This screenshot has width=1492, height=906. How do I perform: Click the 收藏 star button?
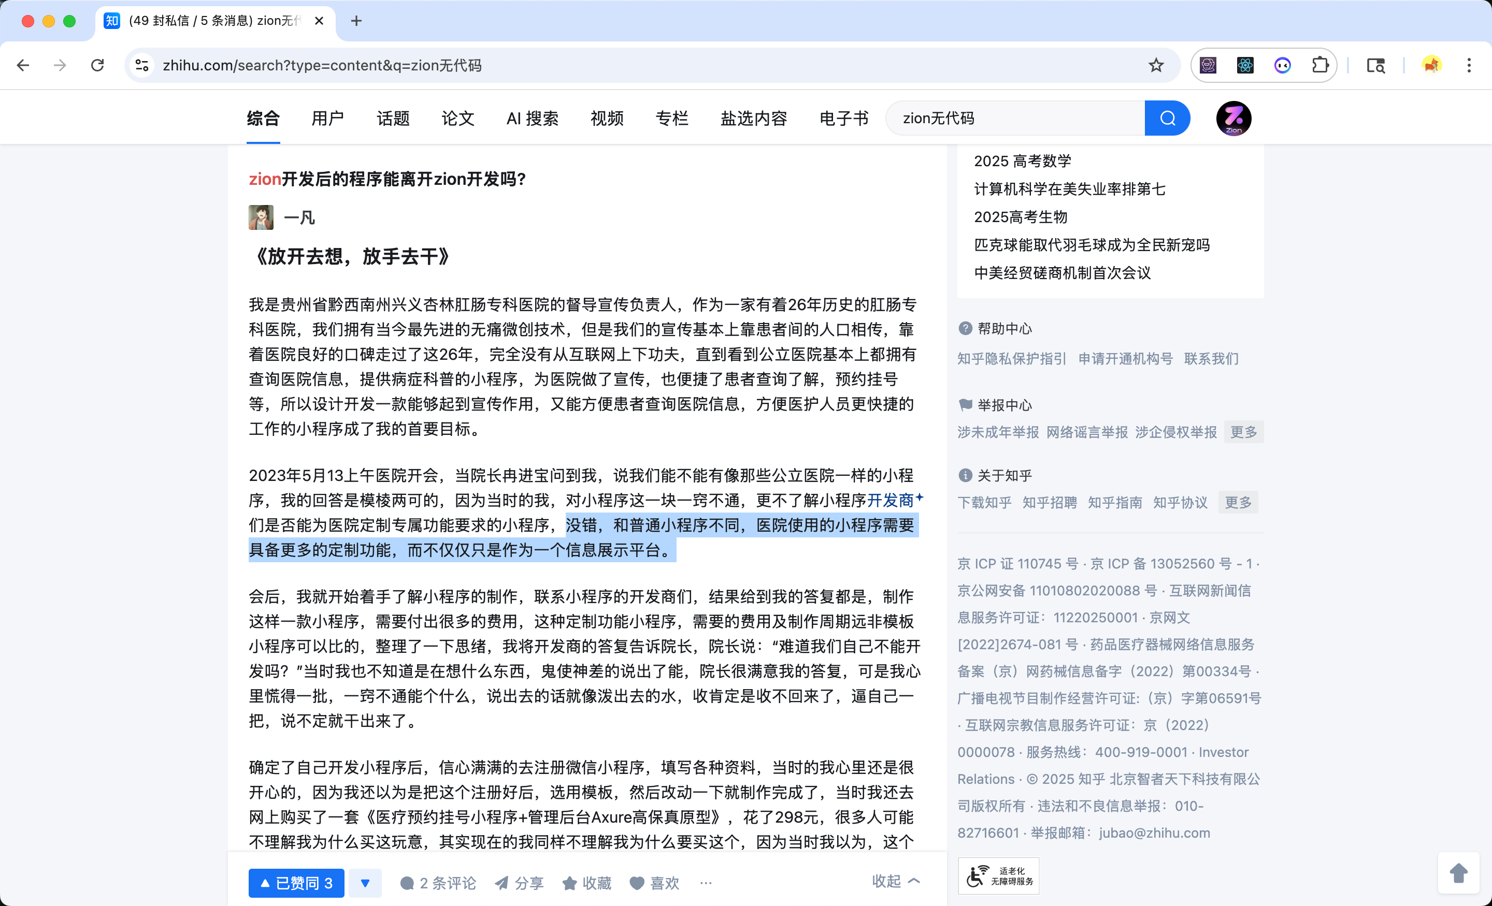tap(587, 883)
